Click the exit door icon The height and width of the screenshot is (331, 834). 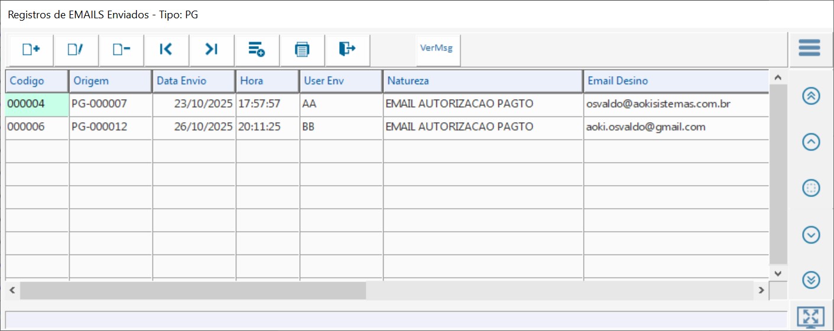(x=347, y=50)
